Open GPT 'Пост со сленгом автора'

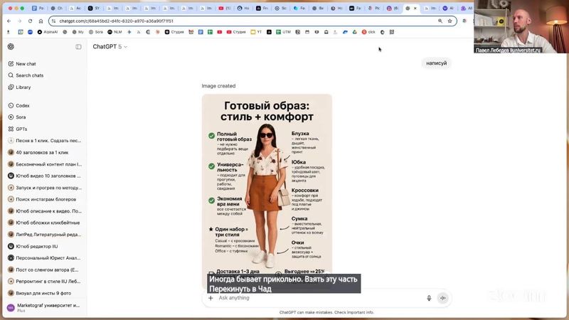45,270
